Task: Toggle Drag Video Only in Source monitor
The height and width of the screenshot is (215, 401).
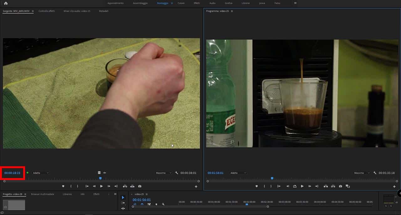Action: click(x=99, y=172)
